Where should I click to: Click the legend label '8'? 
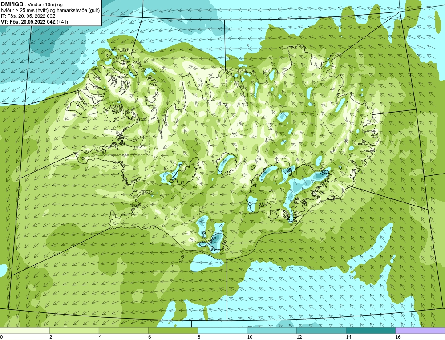(x=198, y=337)
